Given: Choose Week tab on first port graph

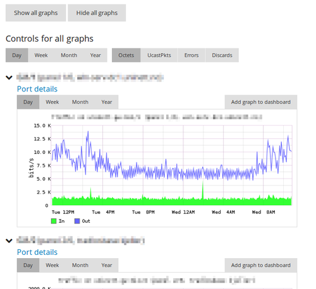Looking at the screenshot, I should pyautogui.click(x=52, y=102).
